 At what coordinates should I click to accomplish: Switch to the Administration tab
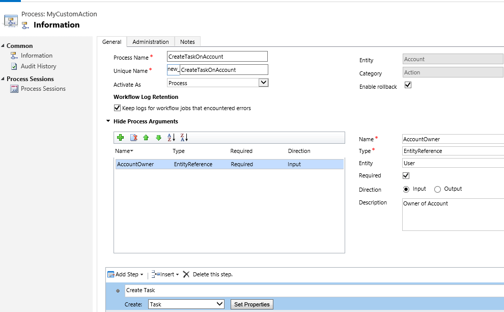pyautogui.click(x=150, y=42)
